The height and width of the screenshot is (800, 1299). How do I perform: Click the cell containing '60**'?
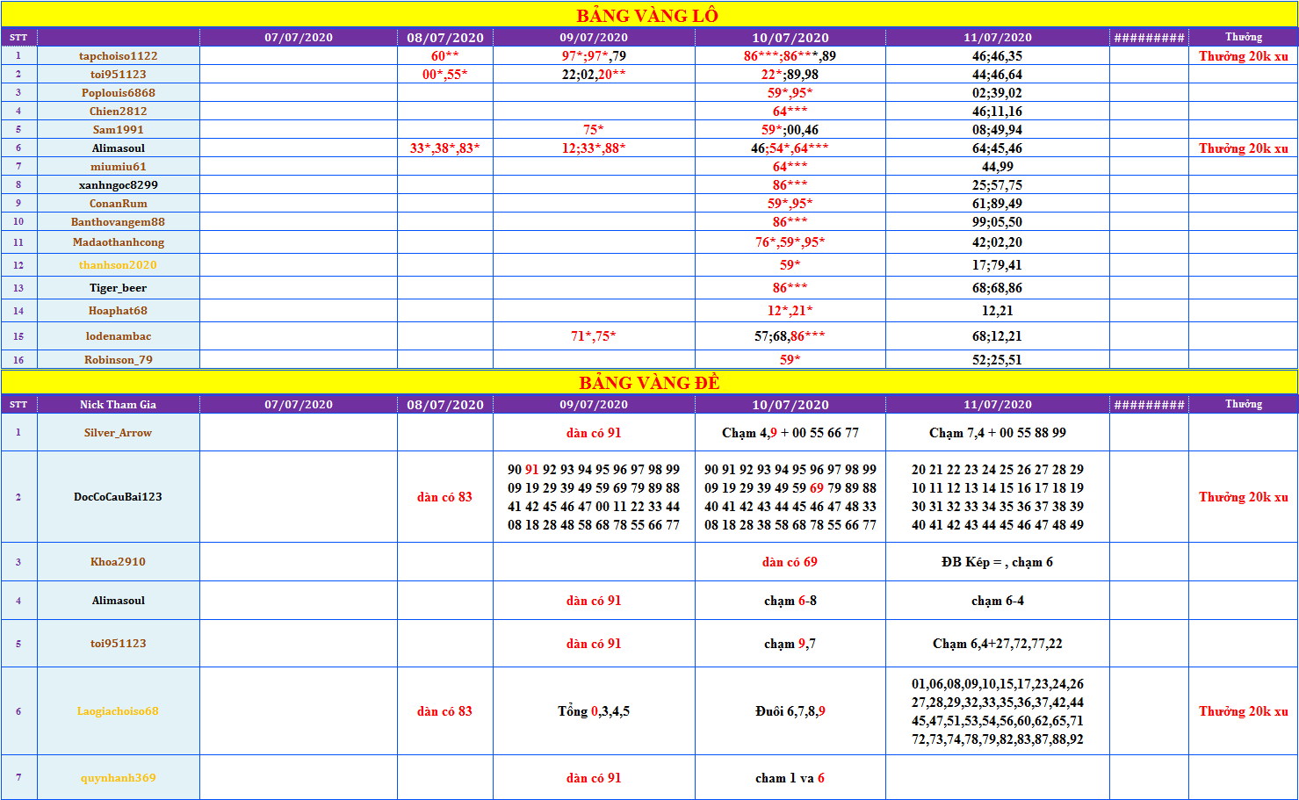tap(445, 56)
